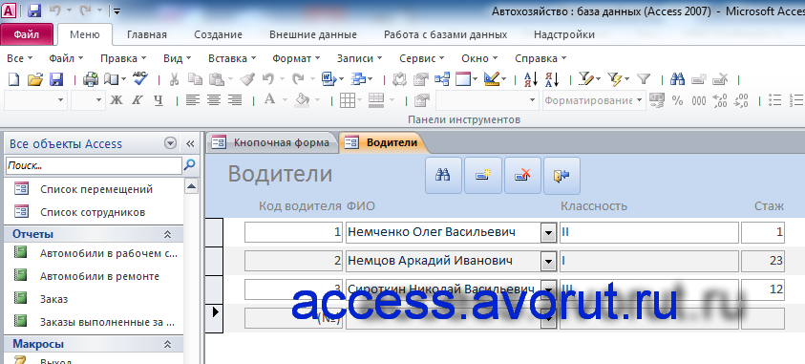Toggle bulleted list

pyautogui.click(x=774, y=100)
